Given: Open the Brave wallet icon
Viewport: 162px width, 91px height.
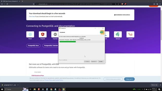Looking at the screenshot, I should tap(157, 4).
